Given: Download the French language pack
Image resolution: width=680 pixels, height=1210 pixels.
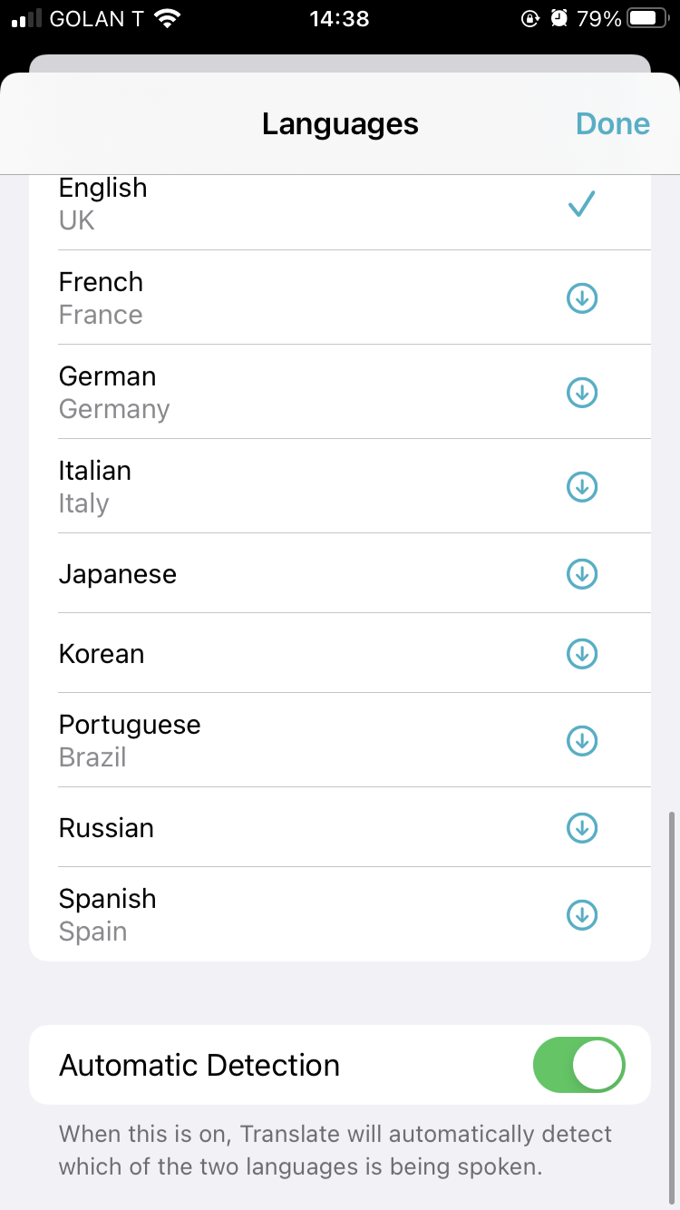Looking at the screenshot, I should tap(581, 298).
